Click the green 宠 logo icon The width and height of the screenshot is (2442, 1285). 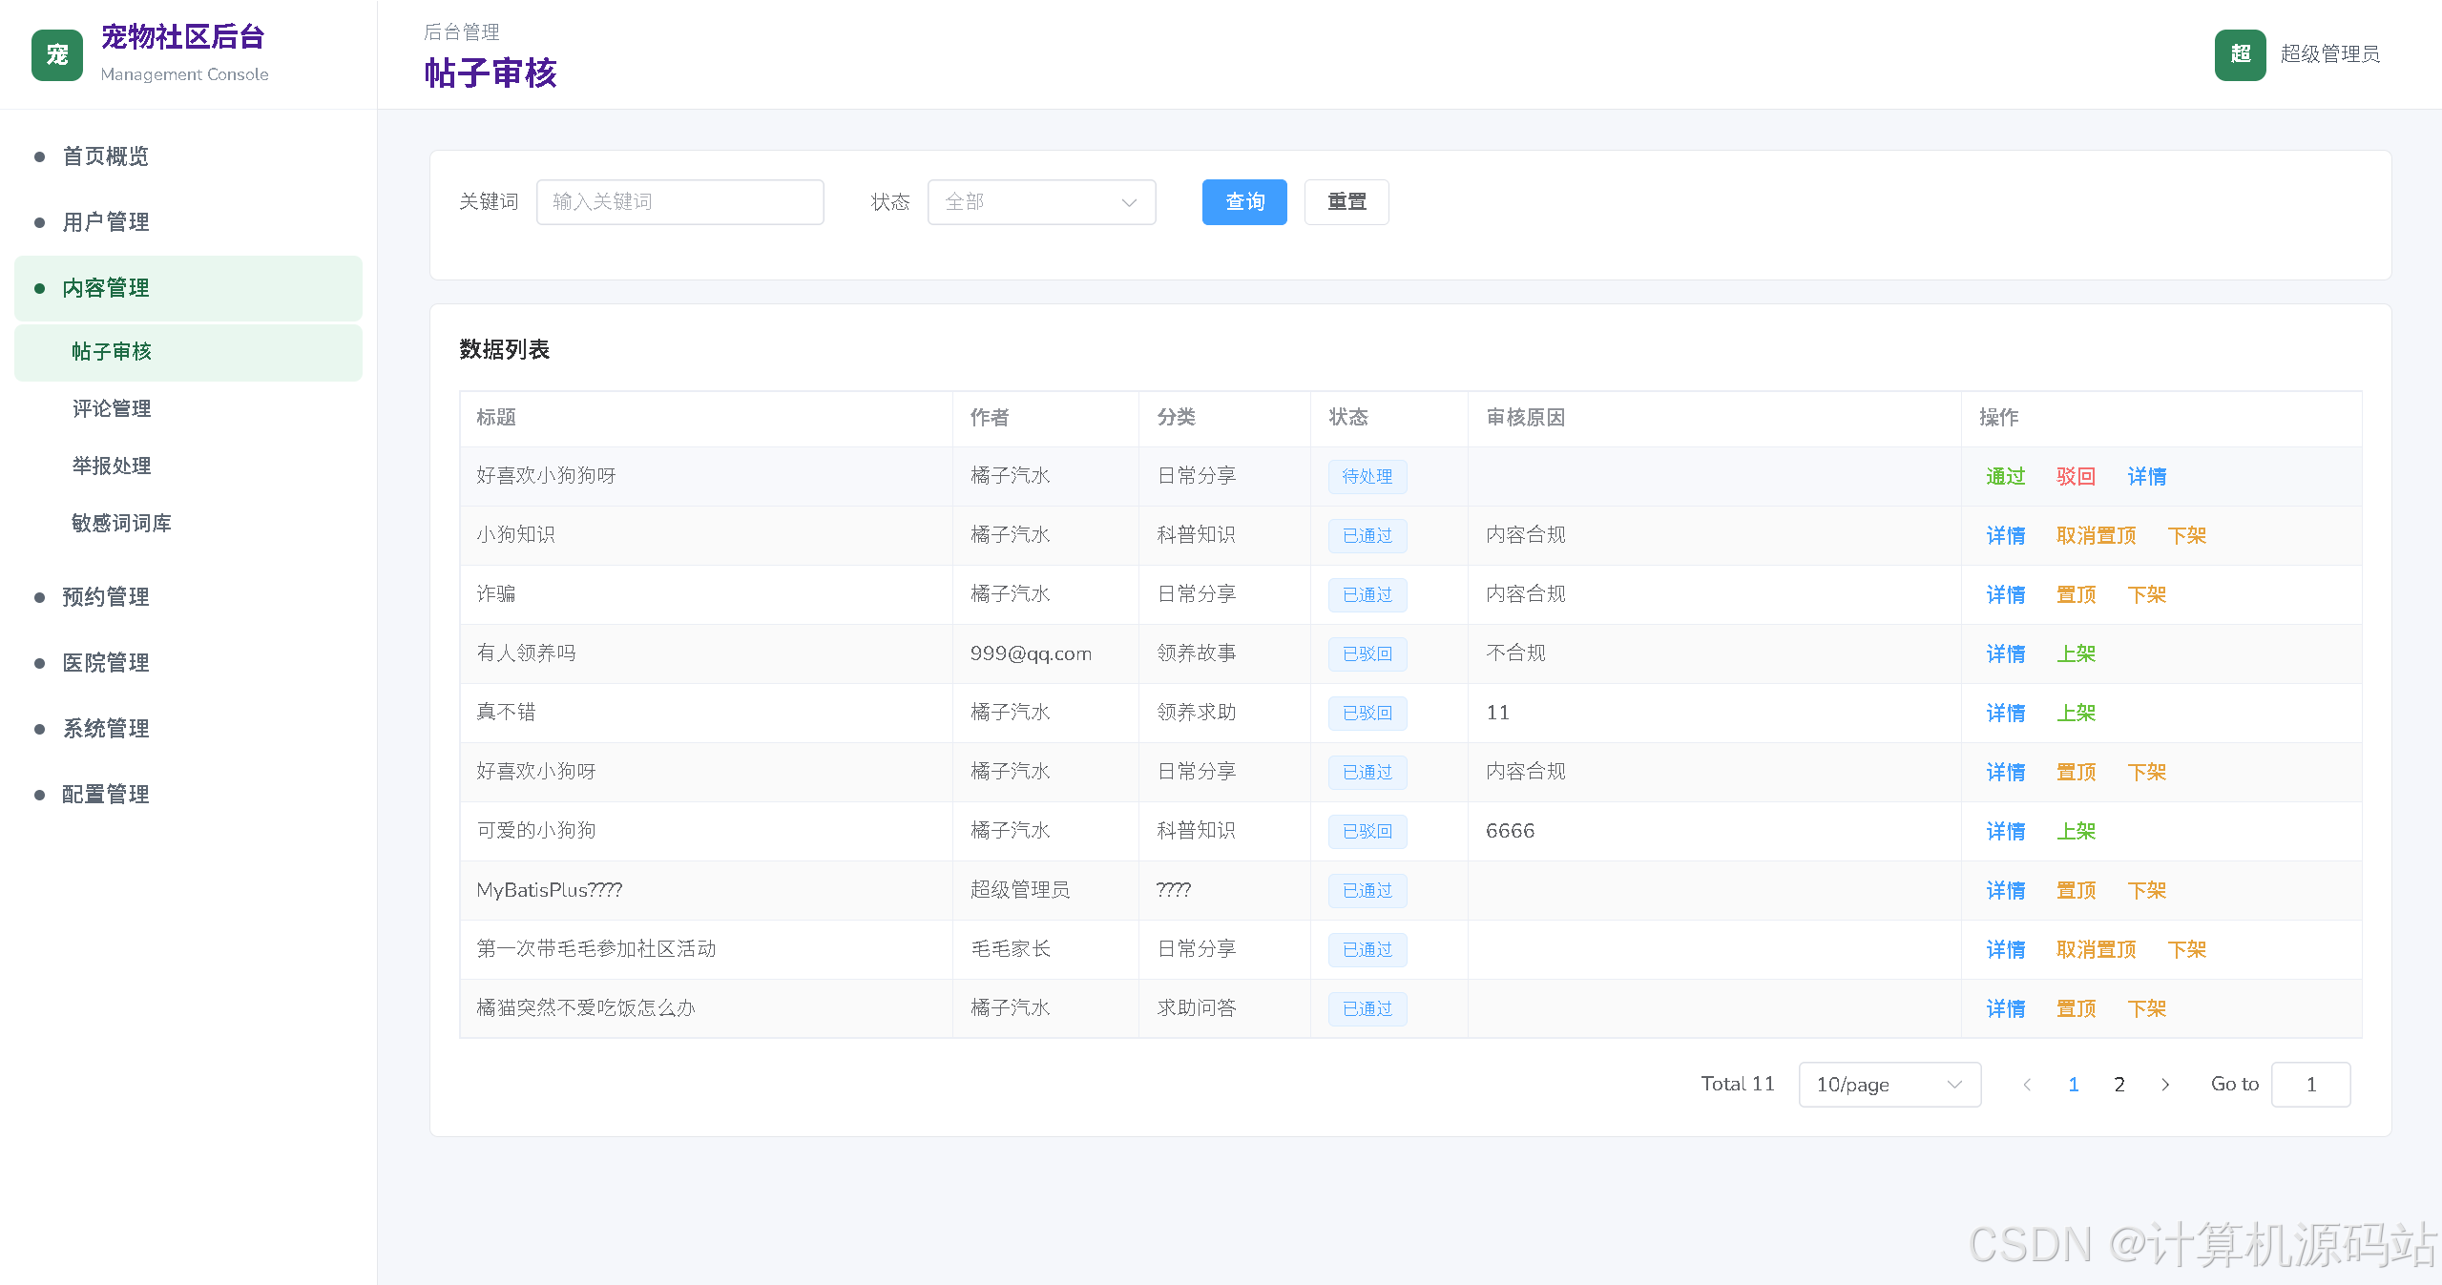tap(57, 55)
